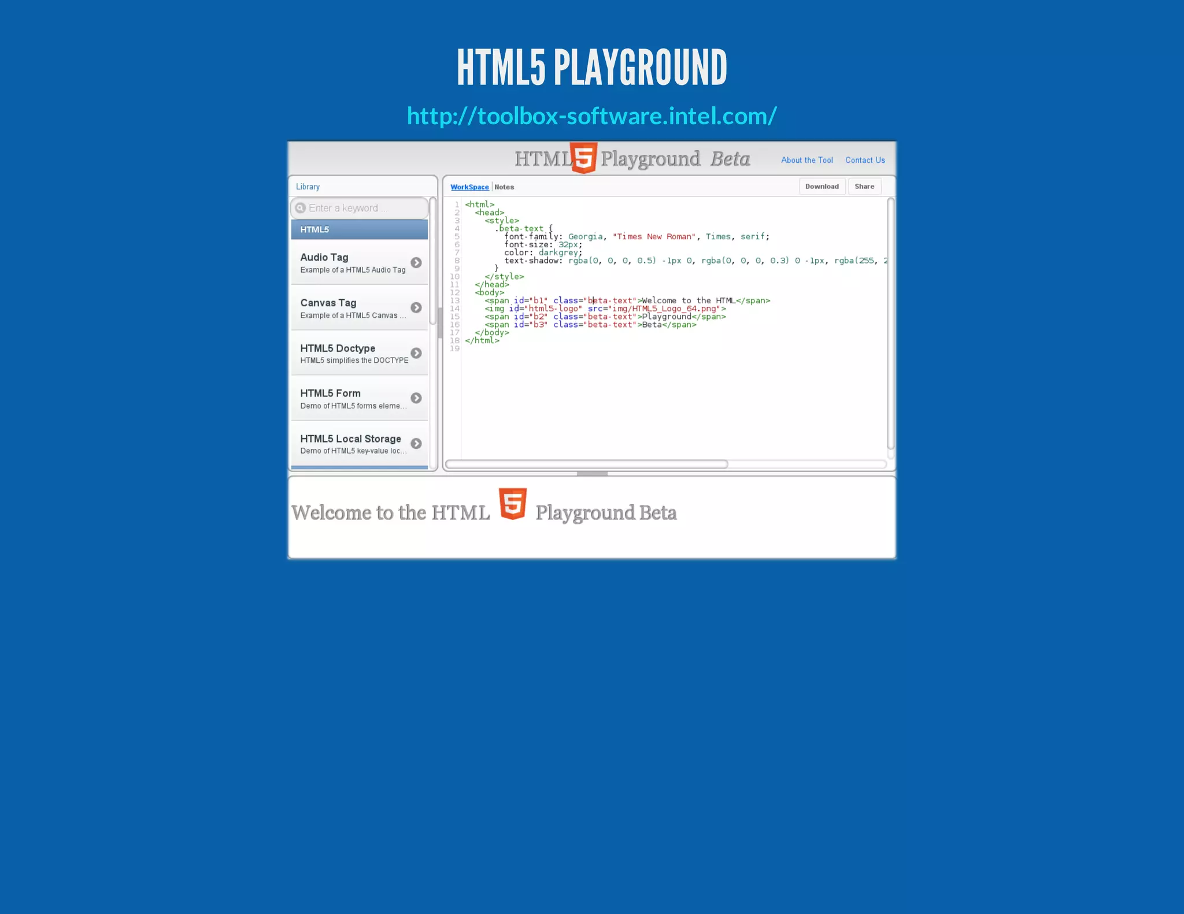Click the HTML5 logo in preview pane
The height and width of the screenshot is (914, 1184).
click(513, 503)
